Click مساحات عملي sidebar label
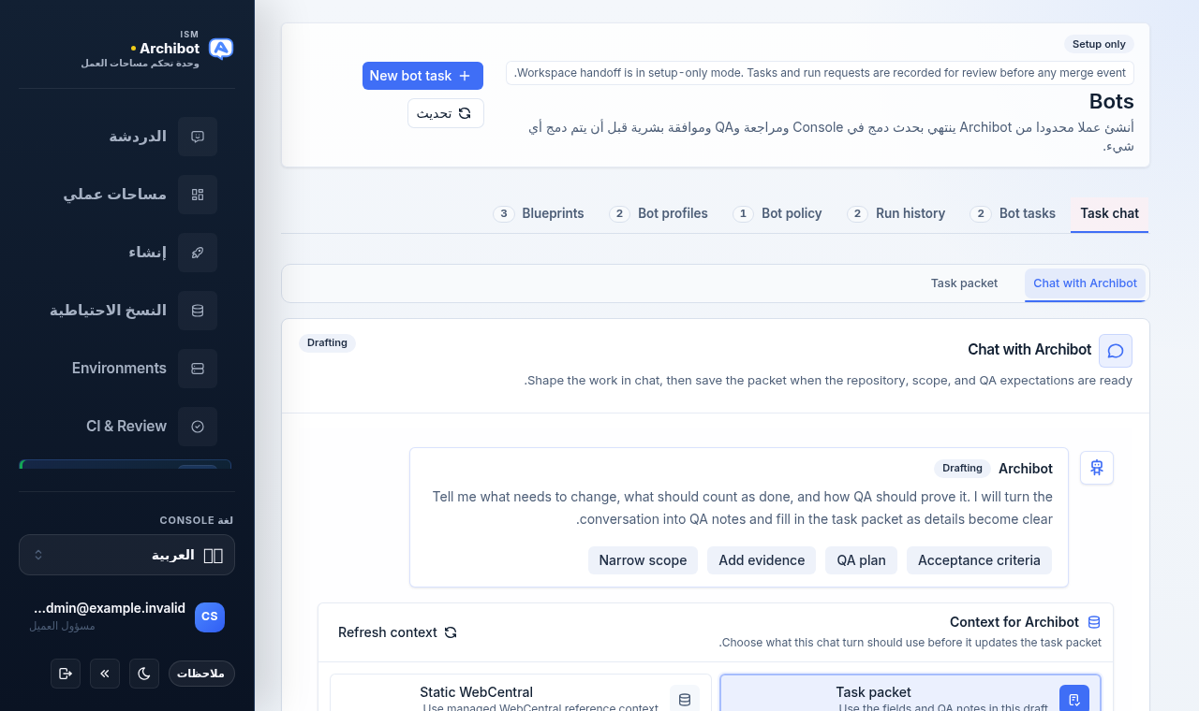The image size is (1199, 711). pyautogui.click(x=114, y=195)
